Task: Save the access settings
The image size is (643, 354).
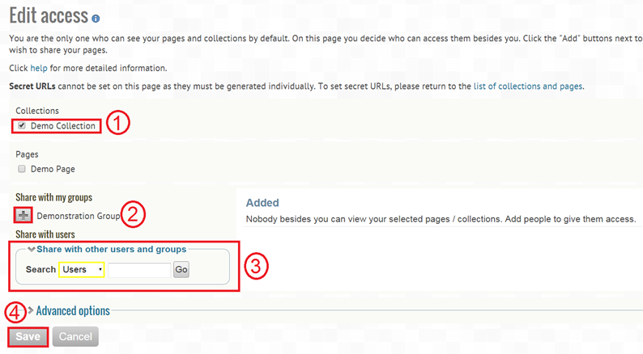Action: 28,336
